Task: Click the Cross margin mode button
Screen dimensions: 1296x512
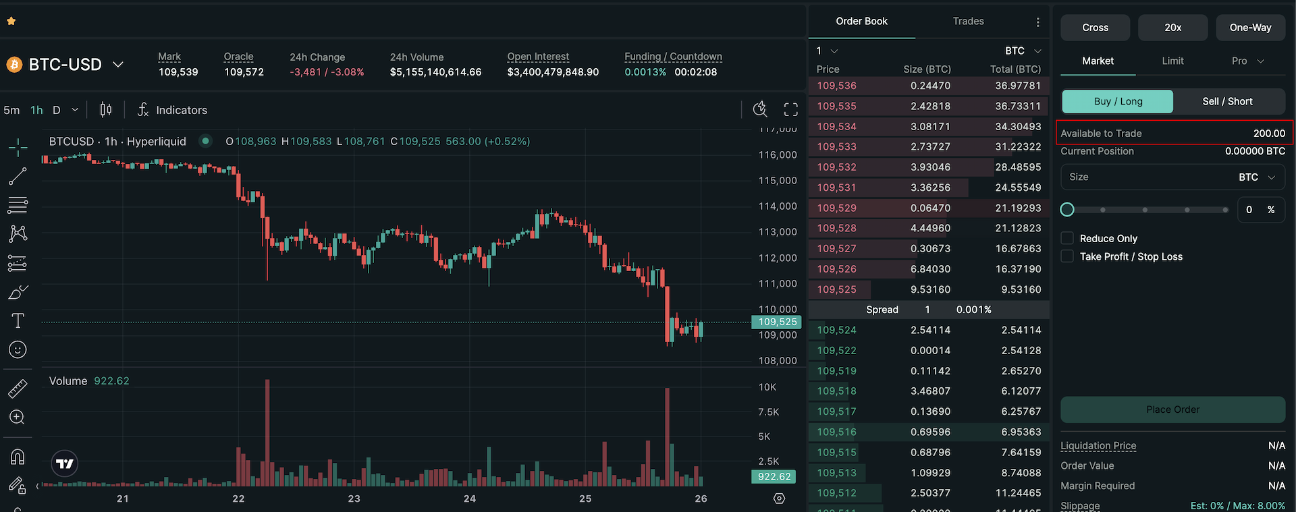Action: (x=1095, y=28)
